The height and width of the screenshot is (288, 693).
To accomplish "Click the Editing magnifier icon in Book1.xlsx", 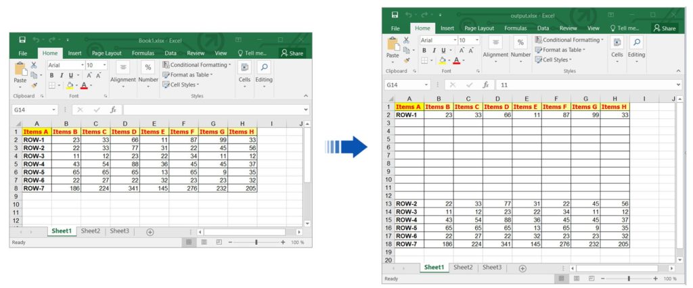I will 264,68.
